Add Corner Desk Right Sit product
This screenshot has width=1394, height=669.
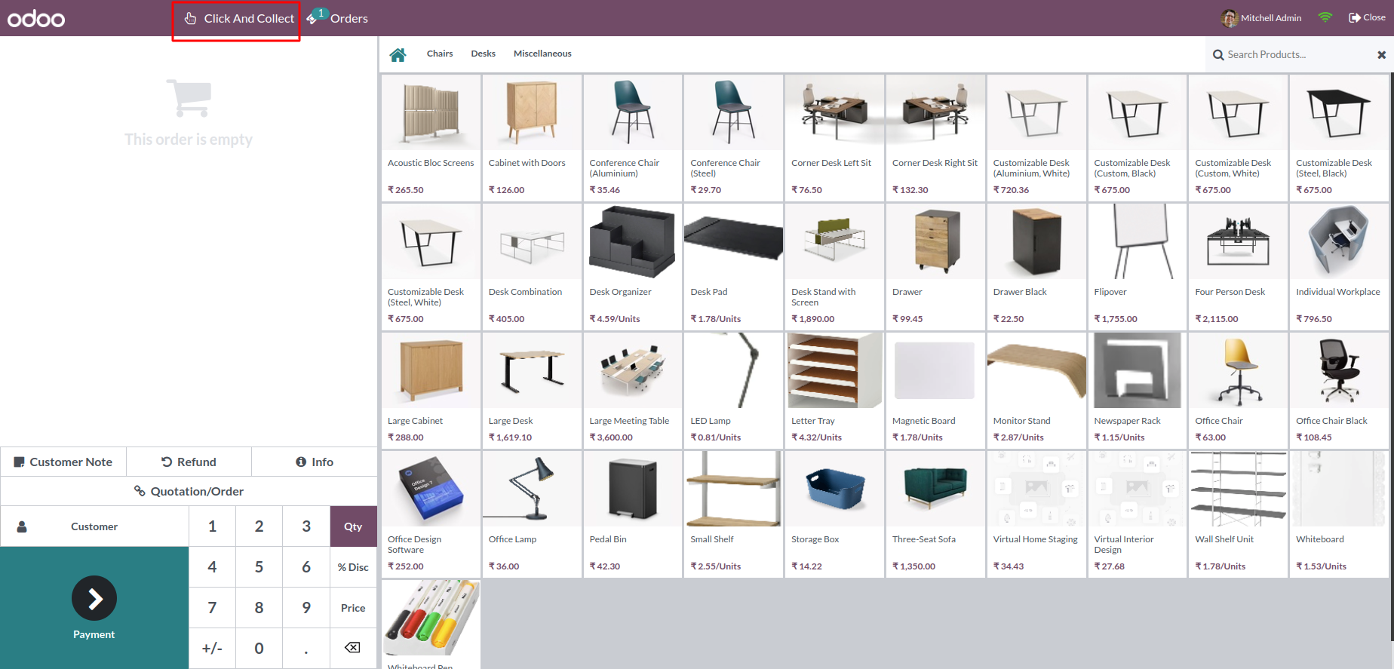(x=935, y=137)
